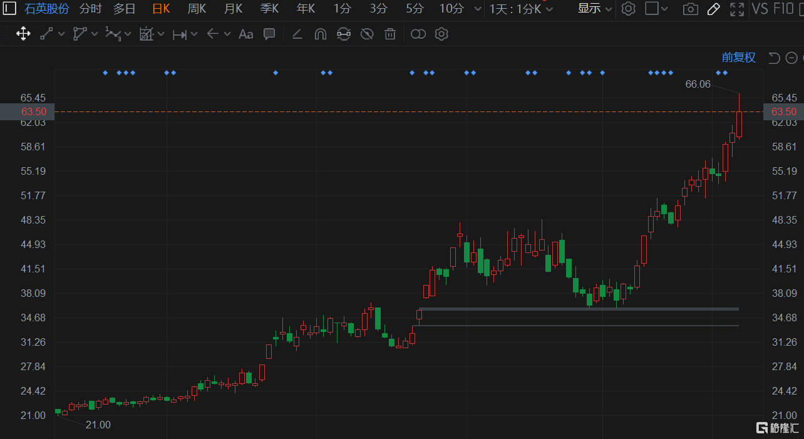The height and width of the screenshot is (439, 804).
Task: Expand the measurement tool options
Action: (x=194, y=34)
